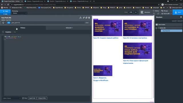Open the SERVERS bookmarks folder

click(x=86, y=8)
